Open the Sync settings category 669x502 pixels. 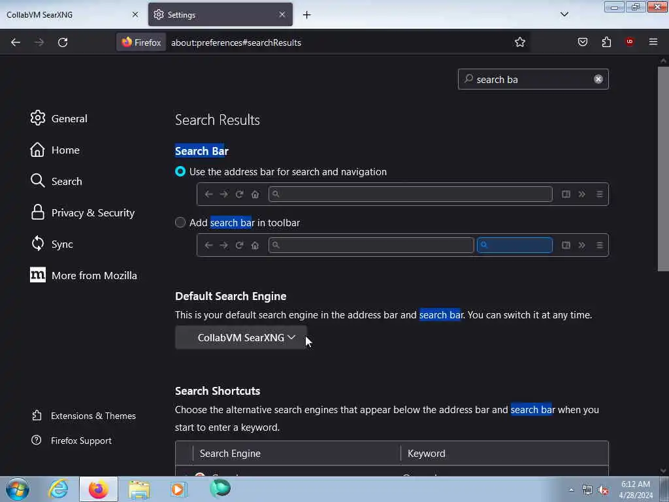point(52,244)
